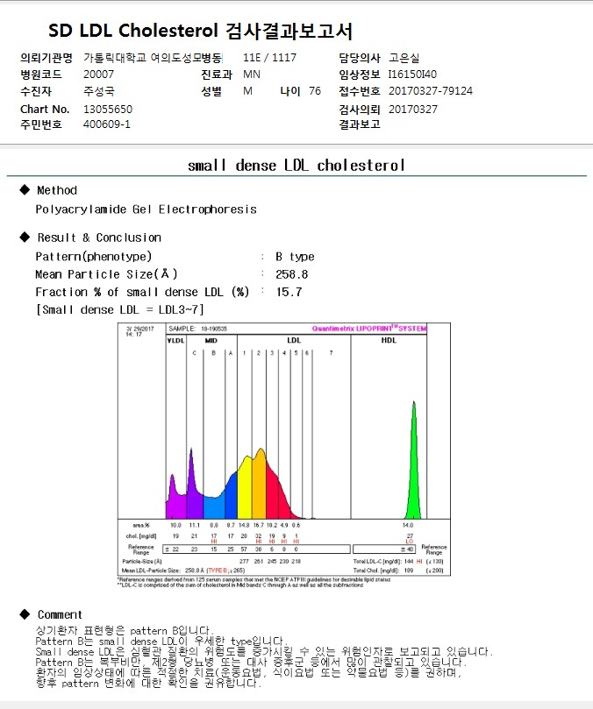Click the '결과보고' label
The width and height of the screenshot is (593, 709).
360,124
